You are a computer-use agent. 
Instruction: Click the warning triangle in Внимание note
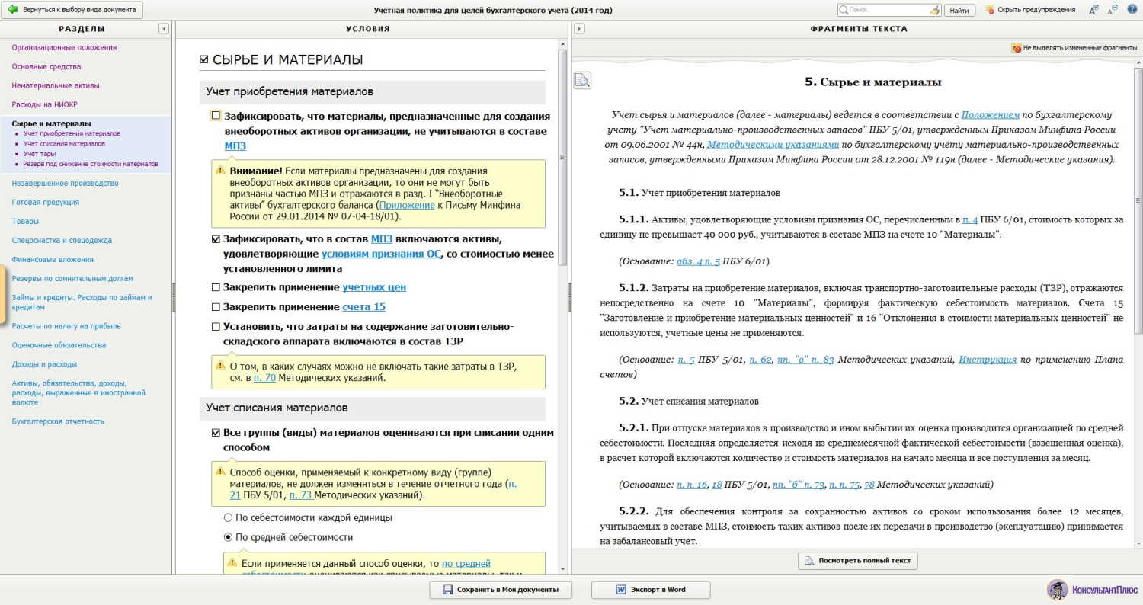[x=220, y=171]
